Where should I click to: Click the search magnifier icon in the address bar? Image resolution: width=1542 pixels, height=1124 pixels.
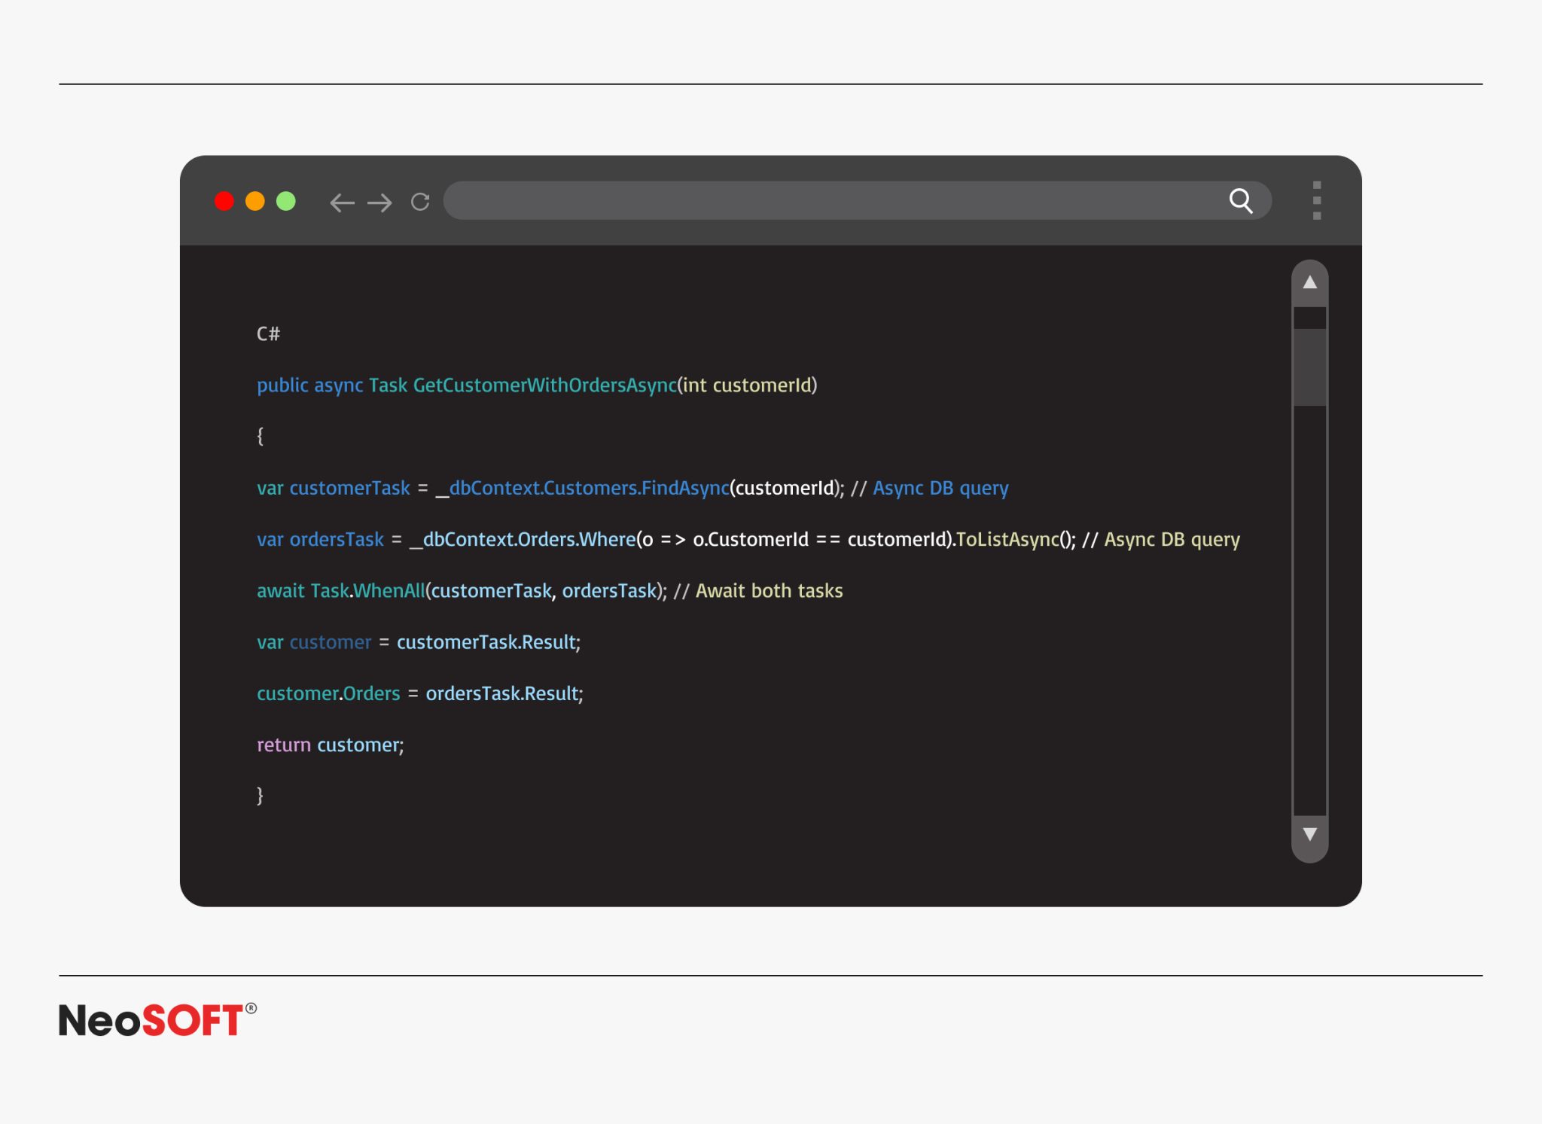tap(1241, 201)
